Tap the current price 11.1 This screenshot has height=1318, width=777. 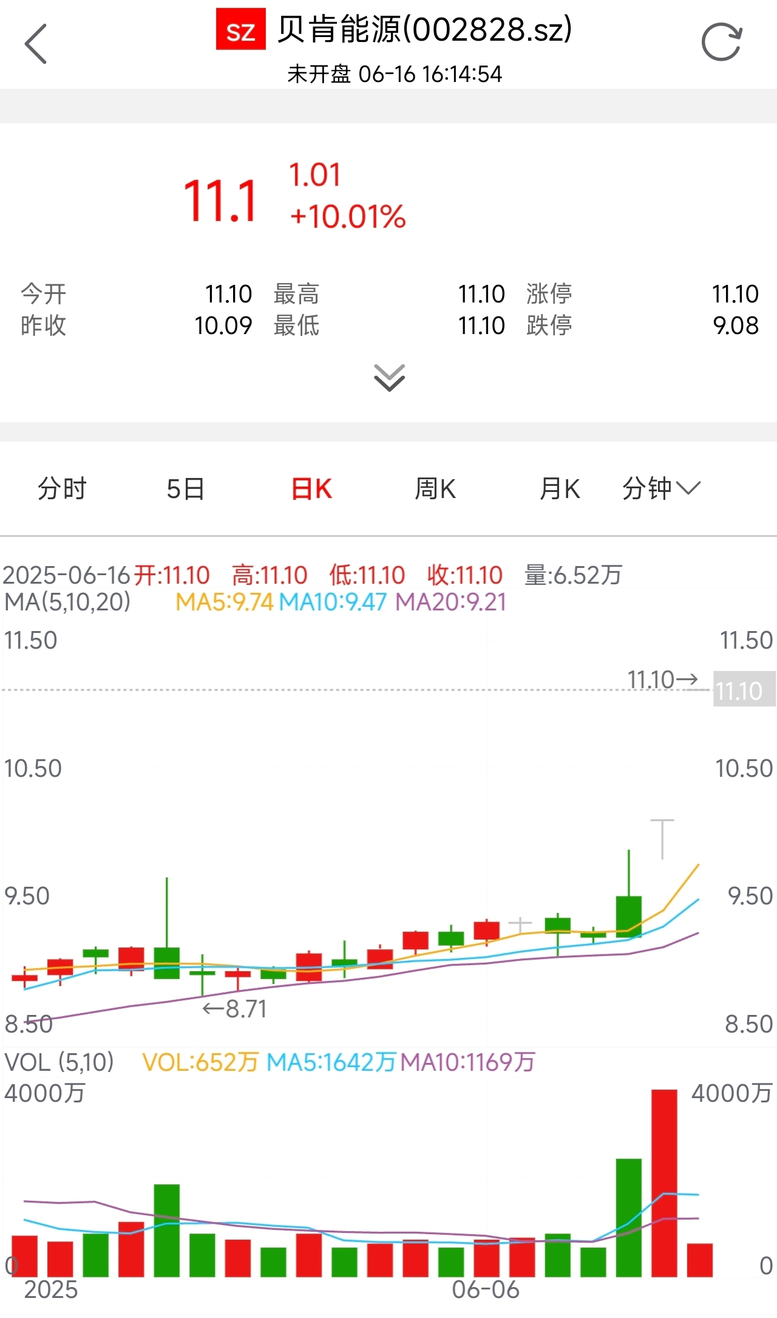221,201
